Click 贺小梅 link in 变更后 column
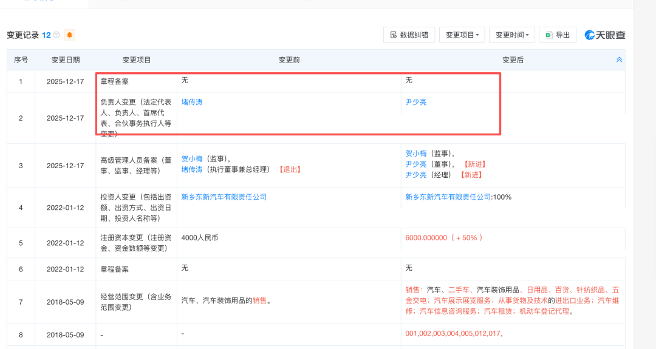656x349 pixels. pos(416,154)
